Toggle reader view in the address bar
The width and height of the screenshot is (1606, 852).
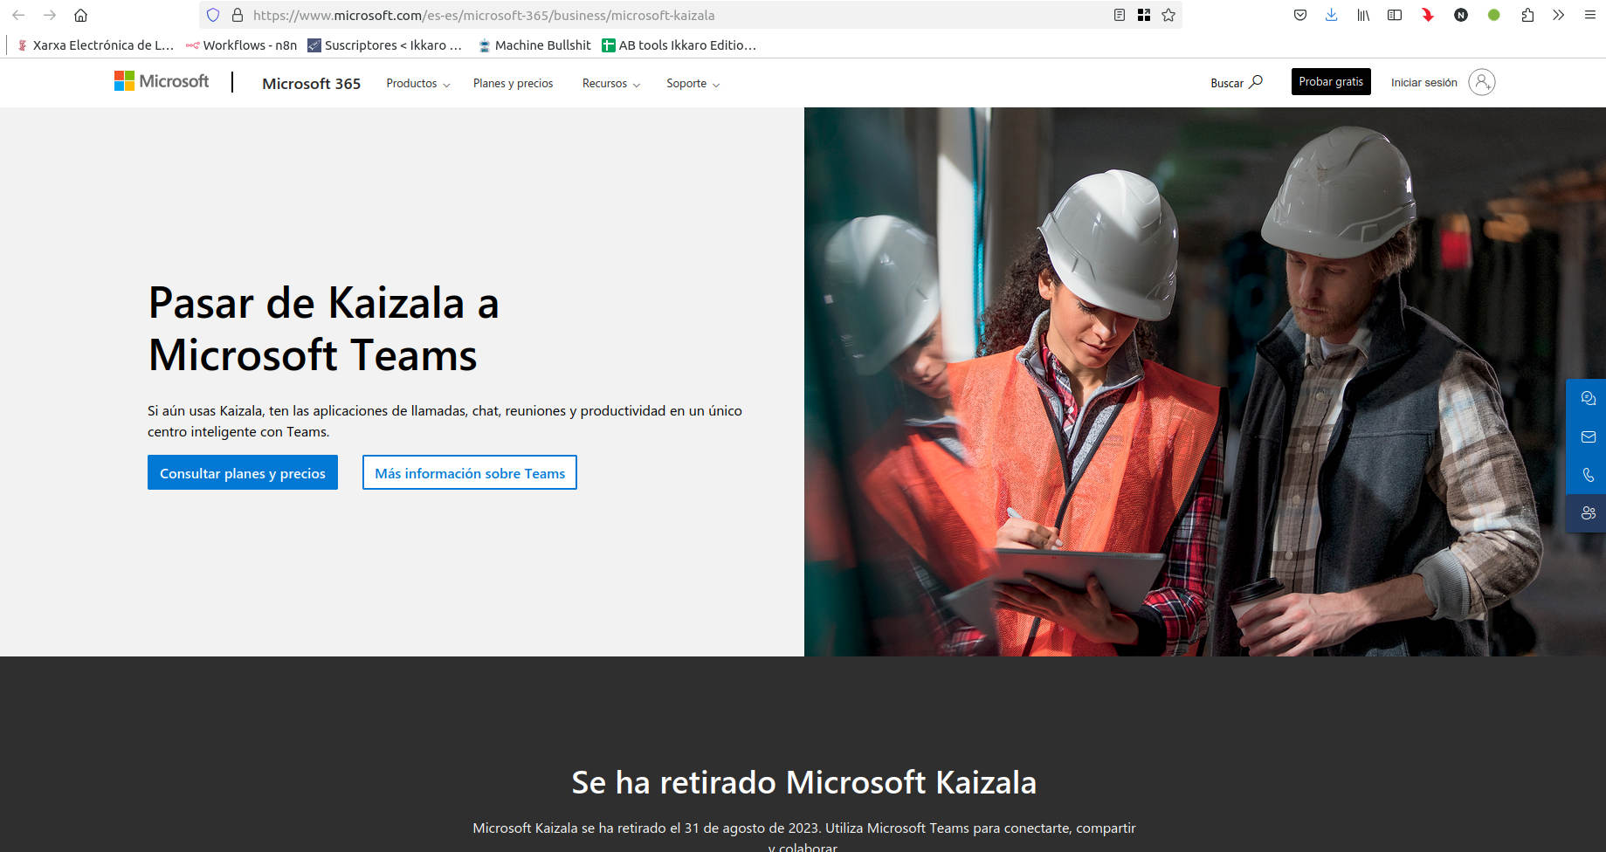tap(1119, 15)
